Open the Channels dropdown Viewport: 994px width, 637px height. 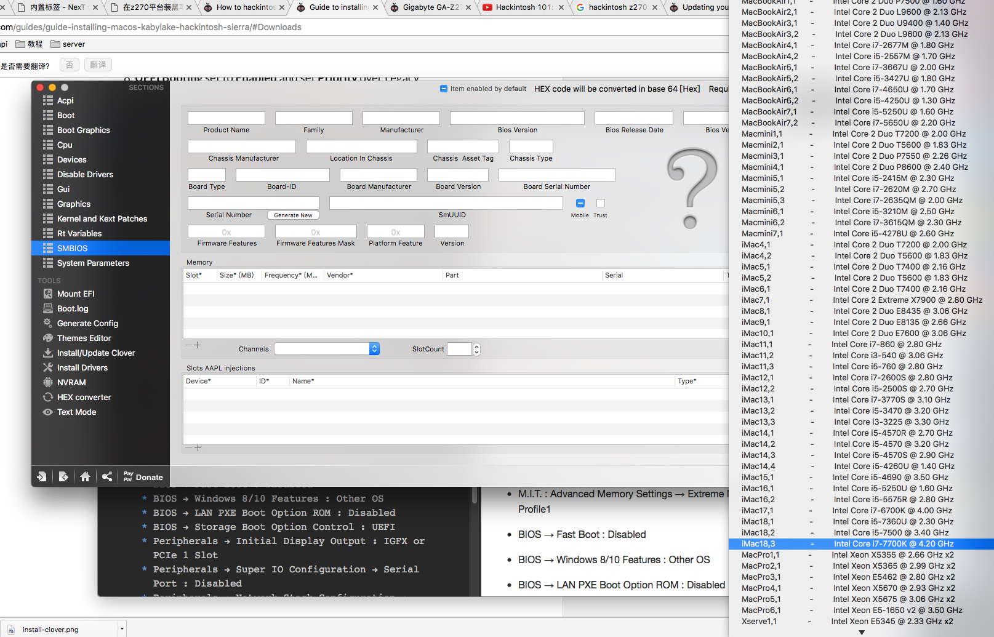(327, 349)
